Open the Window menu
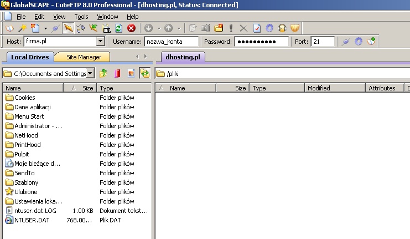 click(x=107, y=17)
